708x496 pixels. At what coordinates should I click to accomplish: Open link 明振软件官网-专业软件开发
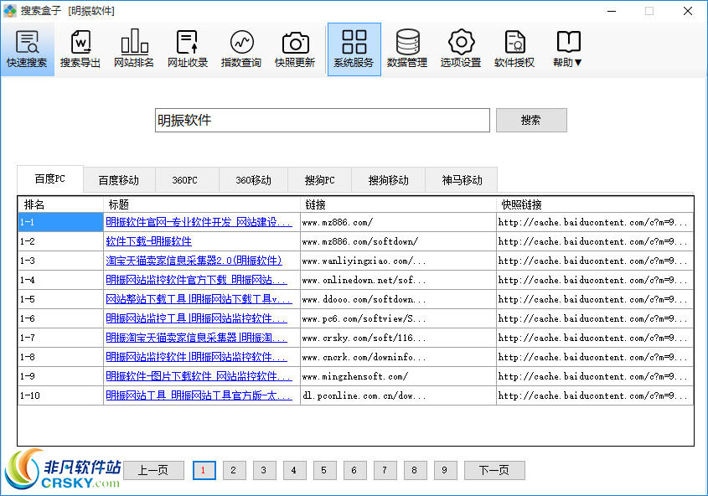[199, 222]
